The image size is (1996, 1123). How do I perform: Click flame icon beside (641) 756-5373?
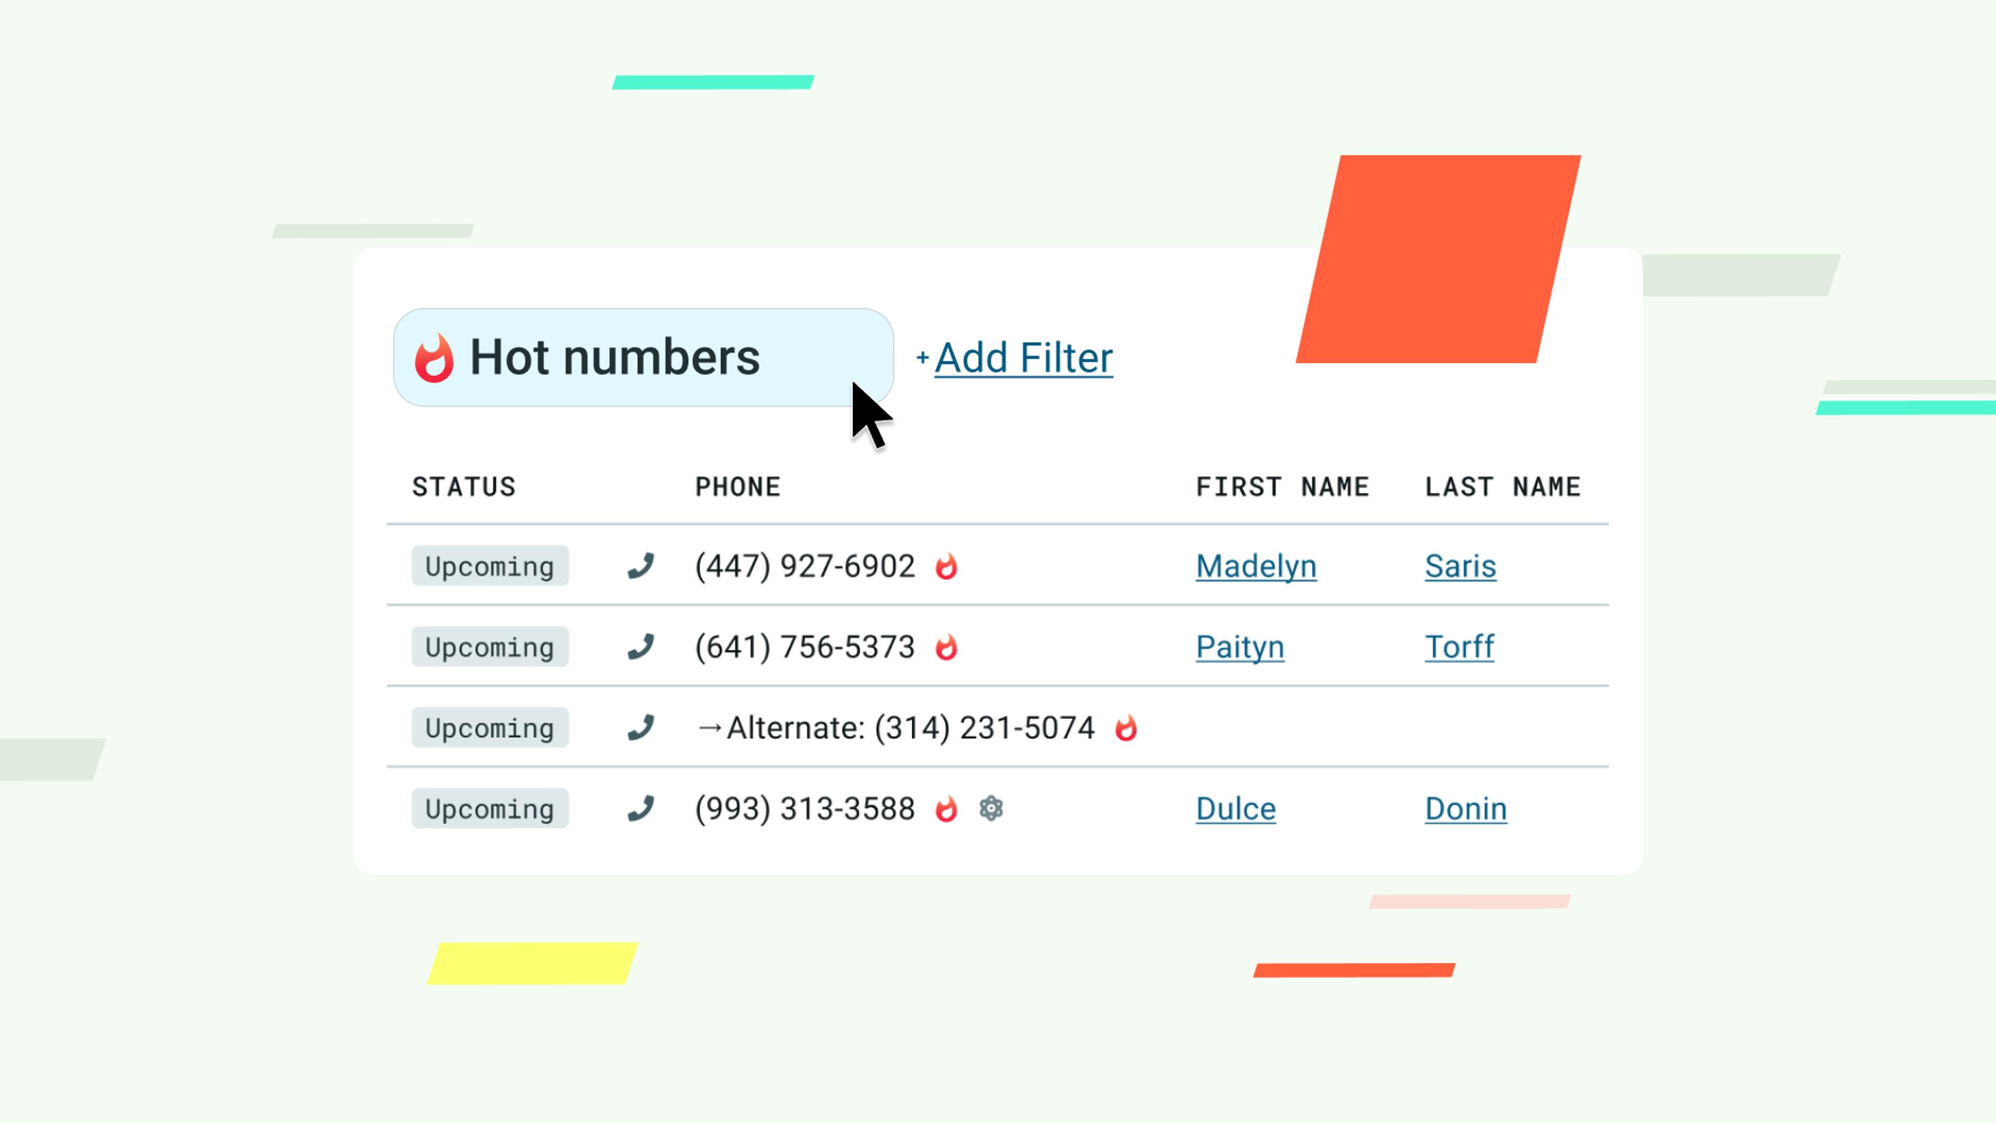946,647
